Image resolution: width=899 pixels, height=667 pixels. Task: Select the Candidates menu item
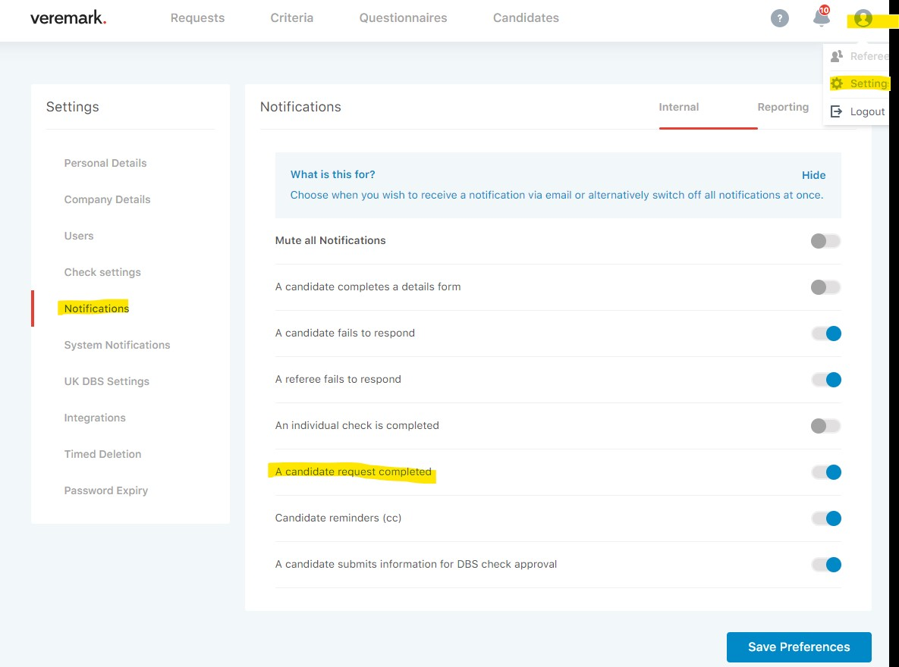pyautogui.click(x=526, y=17)
